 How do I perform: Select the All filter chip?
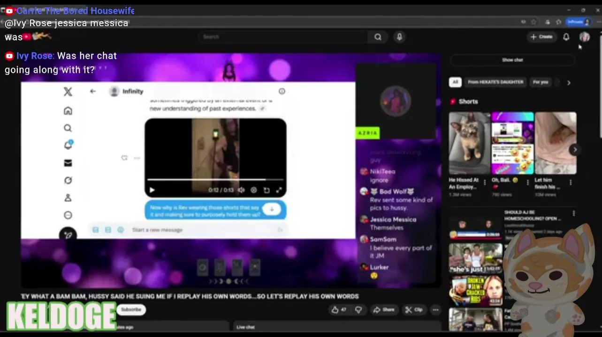[455, 82]
